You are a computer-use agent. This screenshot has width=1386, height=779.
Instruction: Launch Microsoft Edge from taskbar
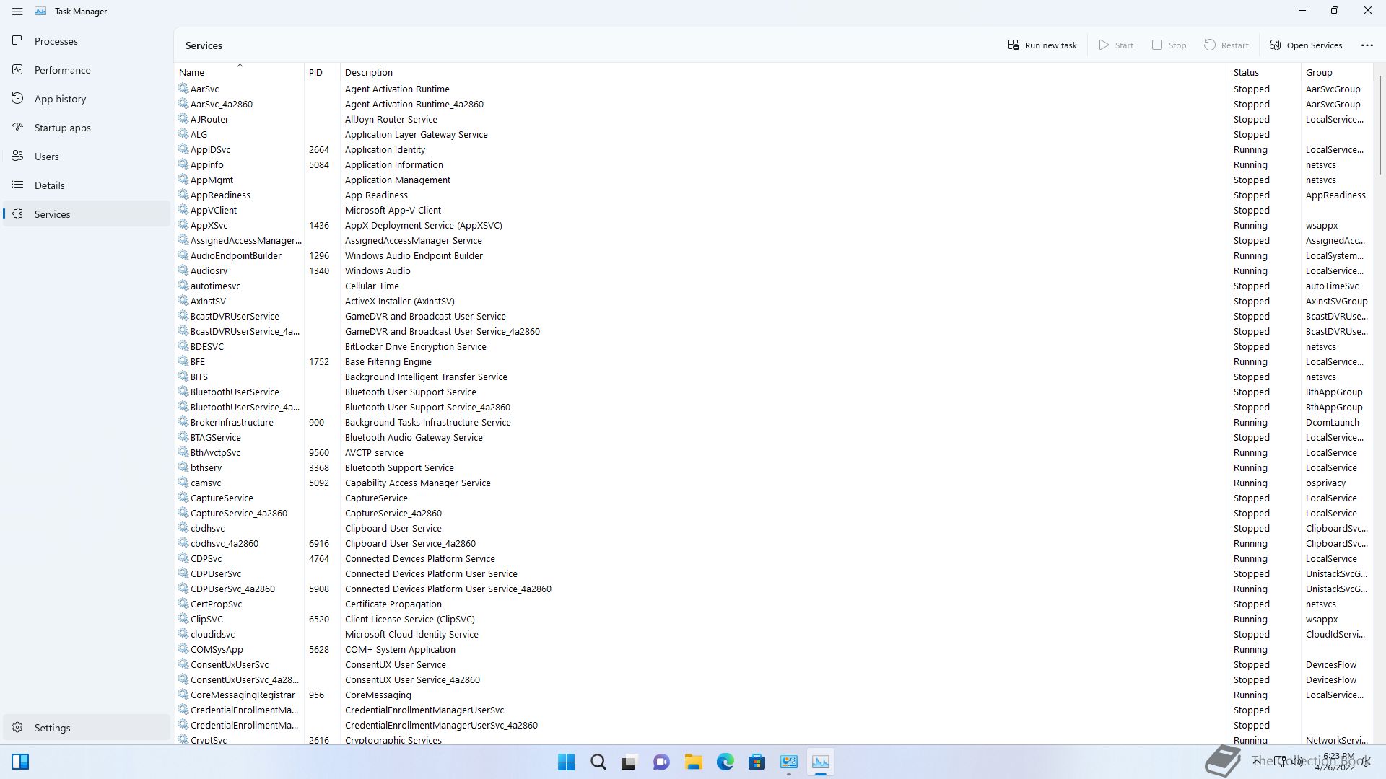[725, 762]
